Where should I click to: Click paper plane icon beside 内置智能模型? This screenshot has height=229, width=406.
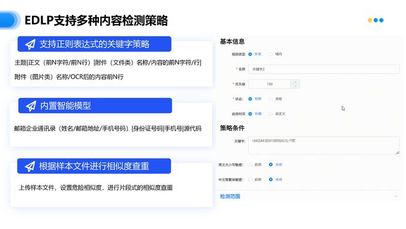click(31, 106)
